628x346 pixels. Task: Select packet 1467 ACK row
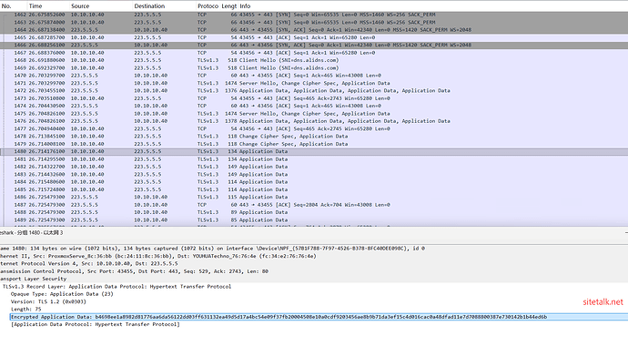[314, 53]
